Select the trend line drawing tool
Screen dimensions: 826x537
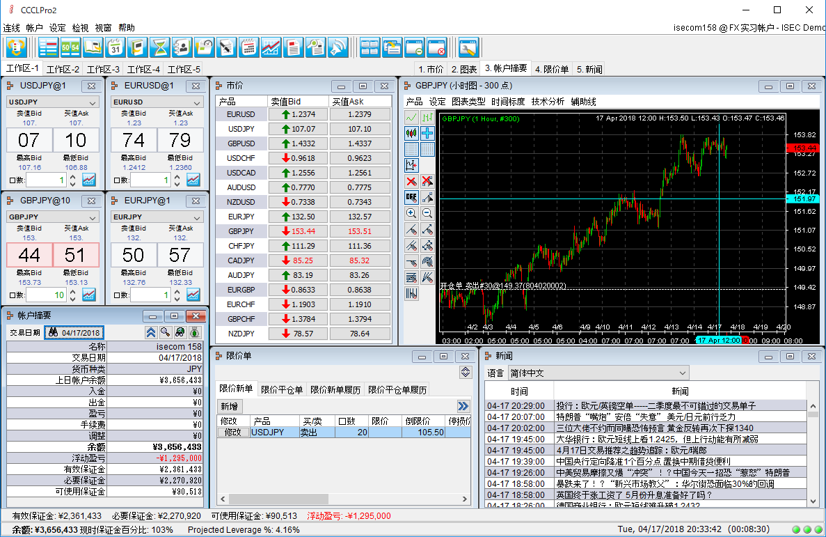[411, 229]
